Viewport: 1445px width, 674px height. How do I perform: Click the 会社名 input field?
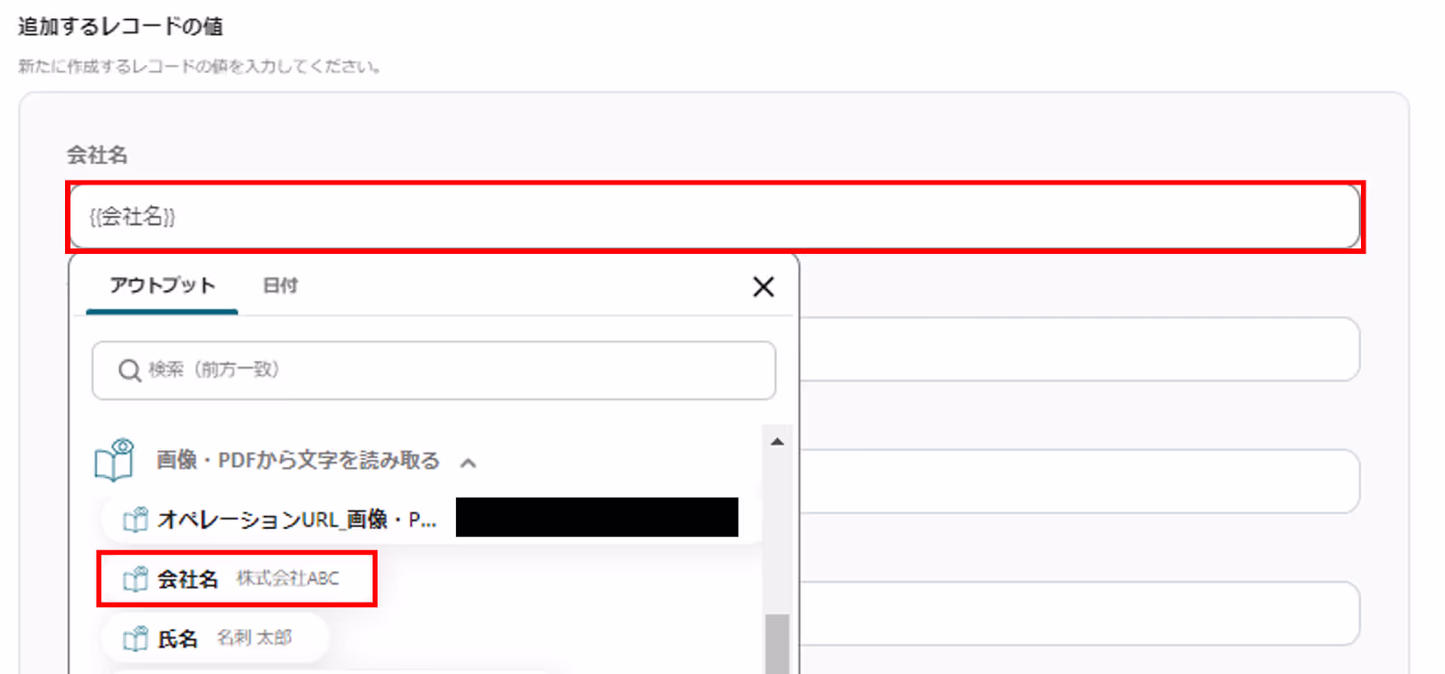714,216
